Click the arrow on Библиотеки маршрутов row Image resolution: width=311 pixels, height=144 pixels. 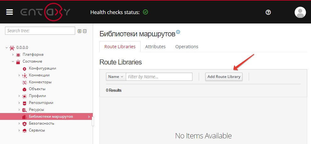click(89, 117)
